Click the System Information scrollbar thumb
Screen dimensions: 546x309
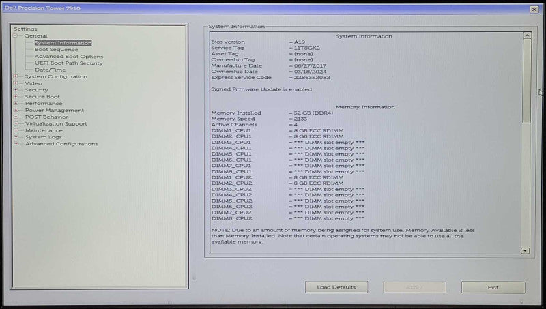(x=527, y=80)
